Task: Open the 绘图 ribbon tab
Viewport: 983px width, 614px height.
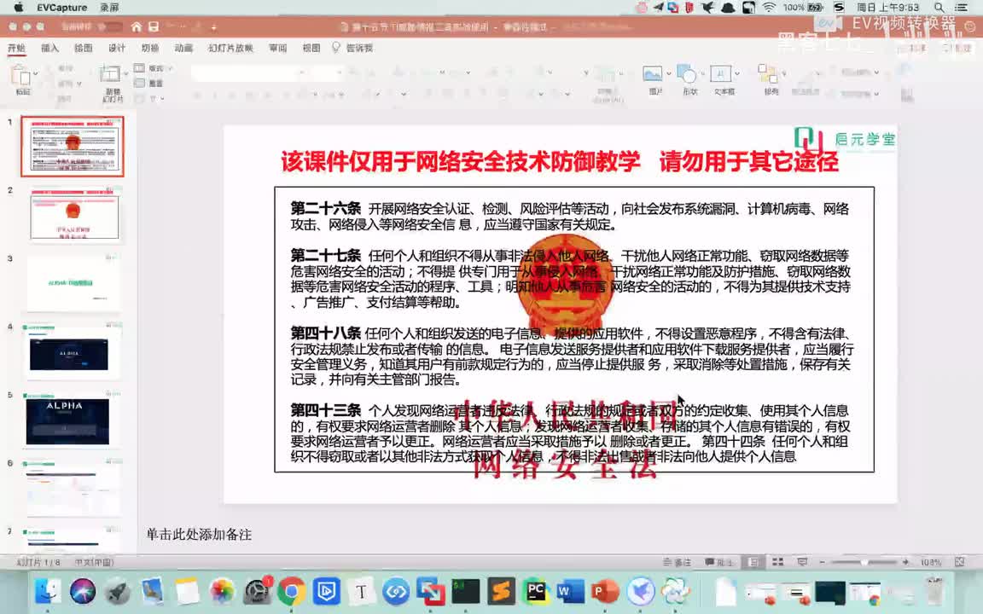Action: click(x=84, y=49)
